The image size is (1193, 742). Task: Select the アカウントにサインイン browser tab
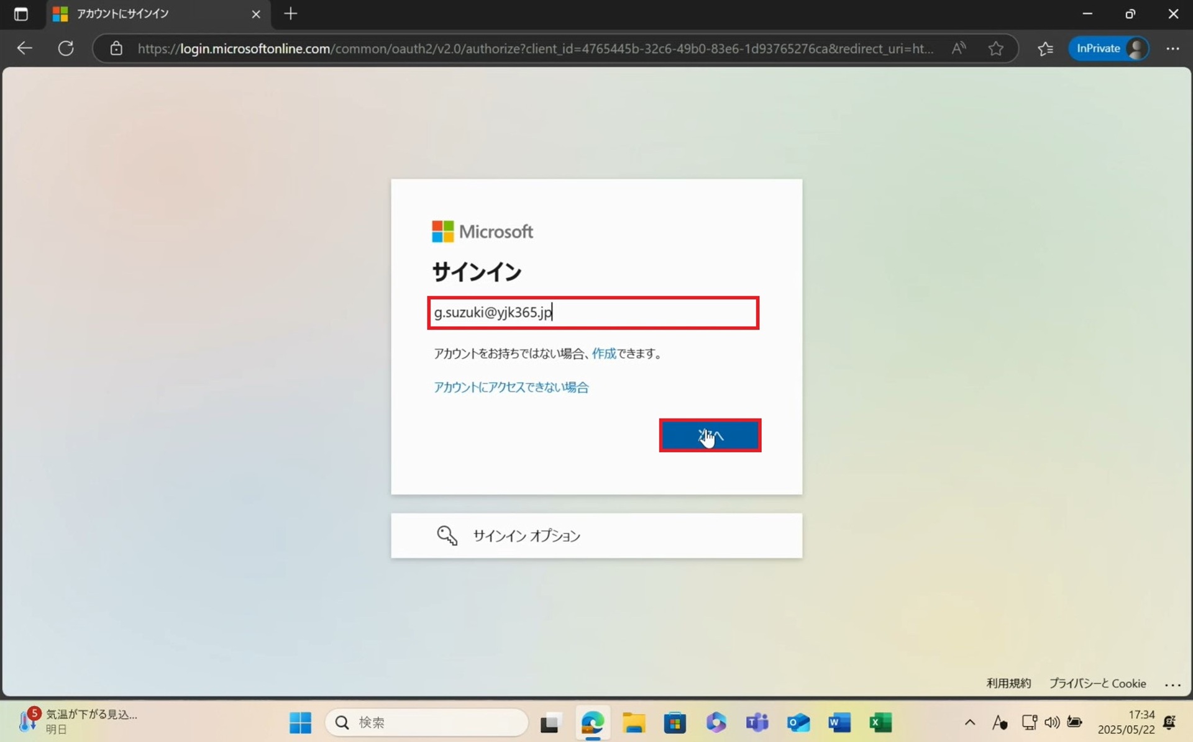click(x=158, y=14)
